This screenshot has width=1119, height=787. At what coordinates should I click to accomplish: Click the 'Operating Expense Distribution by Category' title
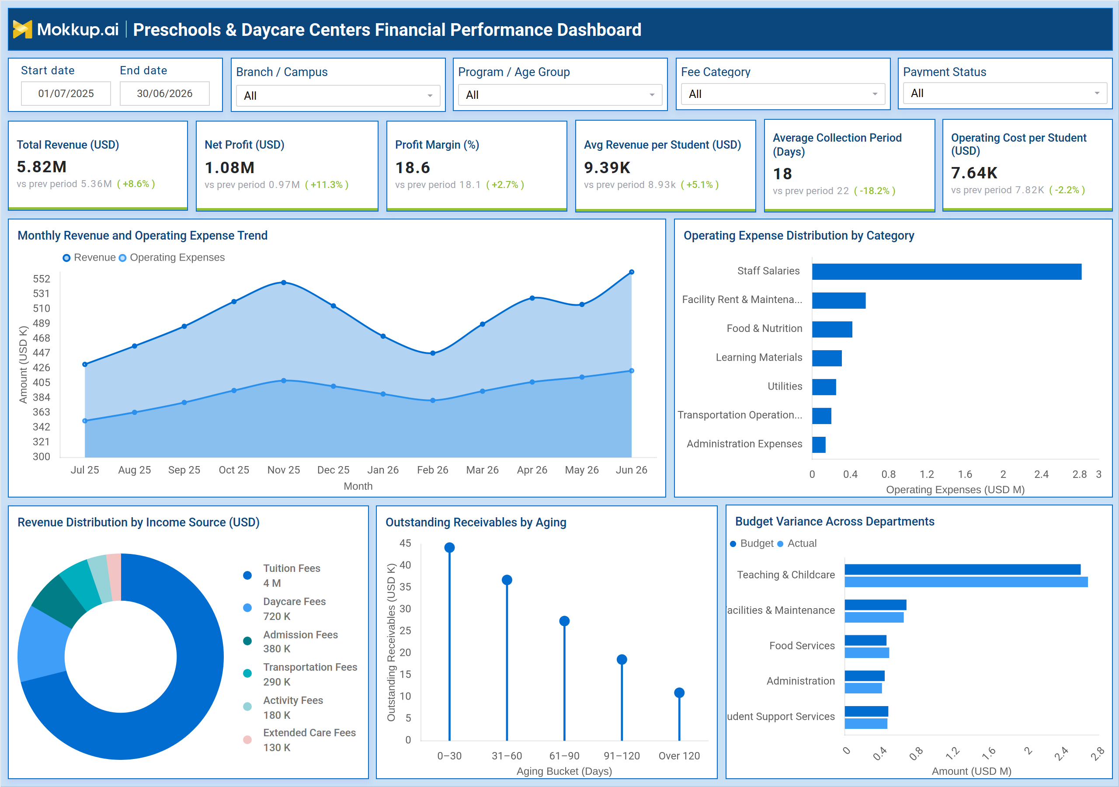(x=799, y=236)
